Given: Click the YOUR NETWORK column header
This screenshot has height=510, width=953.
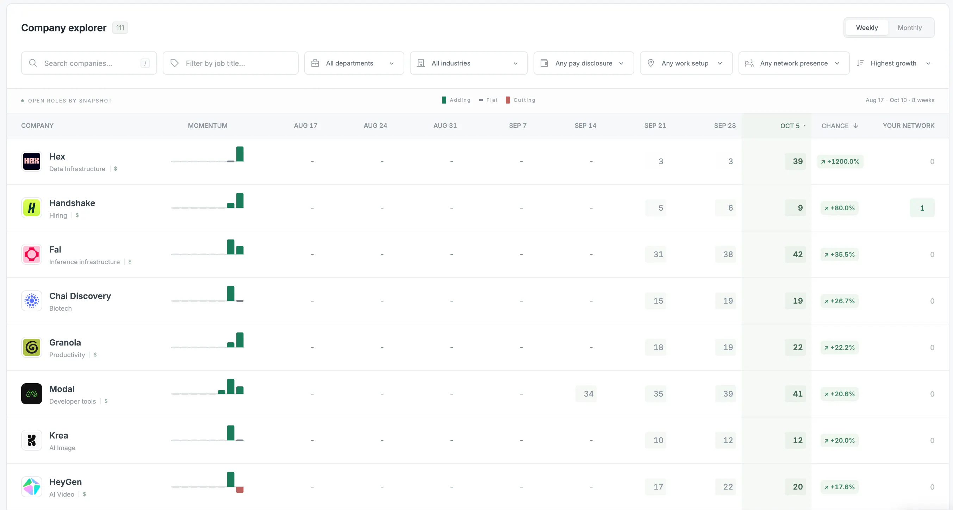Looking at the screenshot, I should pos(908,125).
